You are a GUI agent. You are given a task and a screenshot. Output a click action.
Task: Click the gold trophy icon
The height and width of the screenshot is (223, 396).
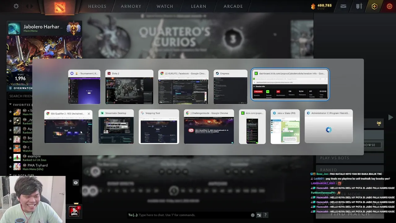(x=379, y=123)
